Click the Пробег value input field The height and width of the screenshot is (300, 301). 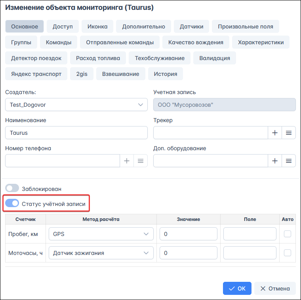(188, 234)
